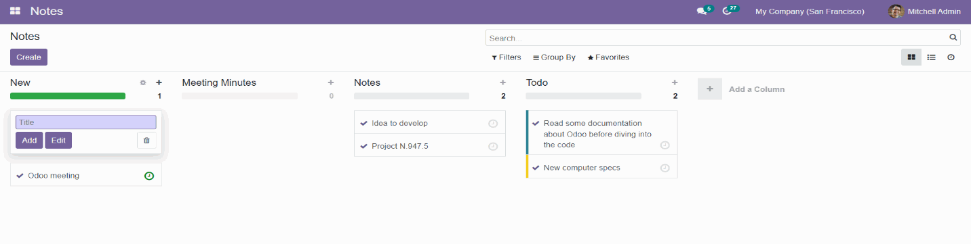
Task: Open My Company (San Francisco) switcher
Action: click(x=810, y=11)
